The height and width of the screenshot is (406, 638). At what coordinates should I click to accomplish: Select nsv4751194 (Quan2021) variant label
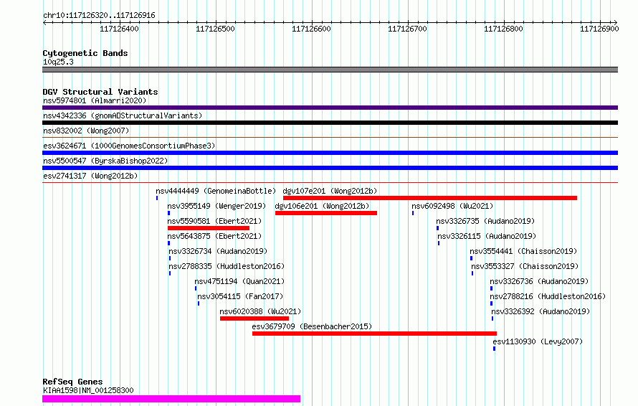point(239,281)
